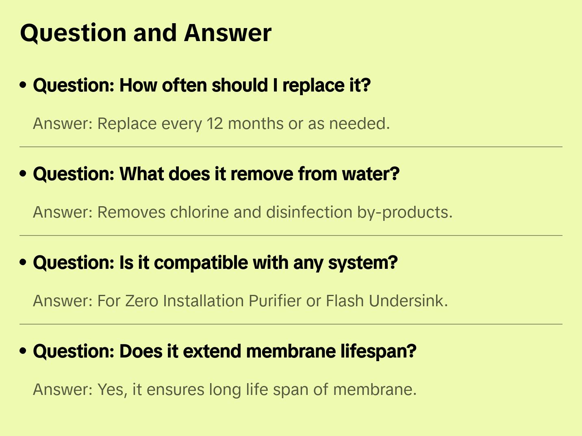This screenshot has height=436, width=582.
Task: Click the bullet before the replacement frequency question
Action: coord(23,85)
